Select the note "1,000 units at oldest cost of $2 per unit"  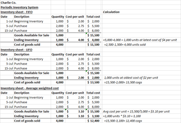131,78
